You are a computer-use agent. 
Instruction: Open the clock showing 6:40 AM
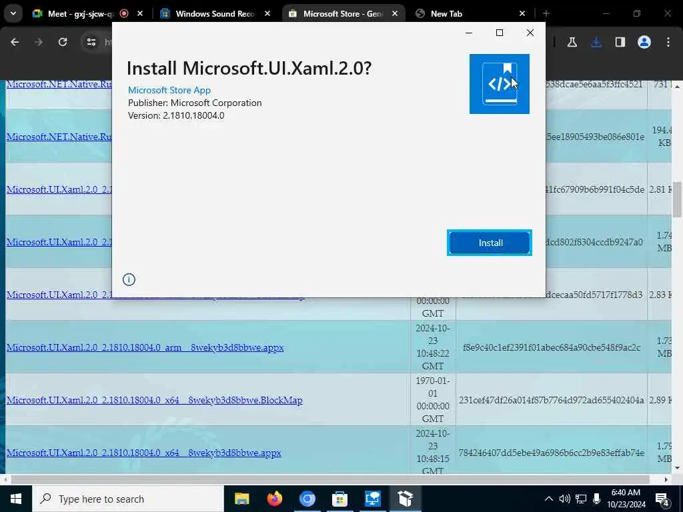pyautogui.click(x=626, y=499)
